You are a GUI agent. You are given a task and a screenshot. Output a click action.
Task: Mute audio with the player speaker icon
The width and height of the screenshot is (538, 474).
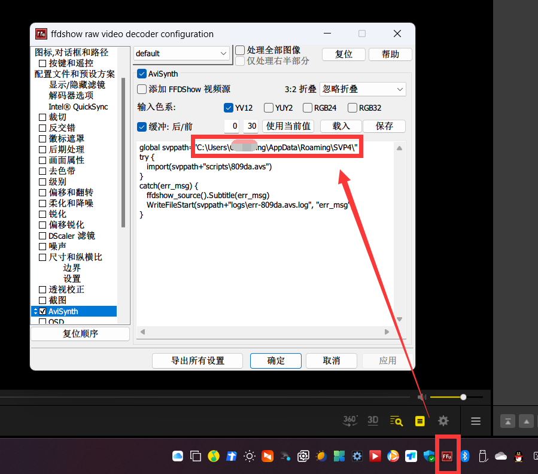pos(422,397)
